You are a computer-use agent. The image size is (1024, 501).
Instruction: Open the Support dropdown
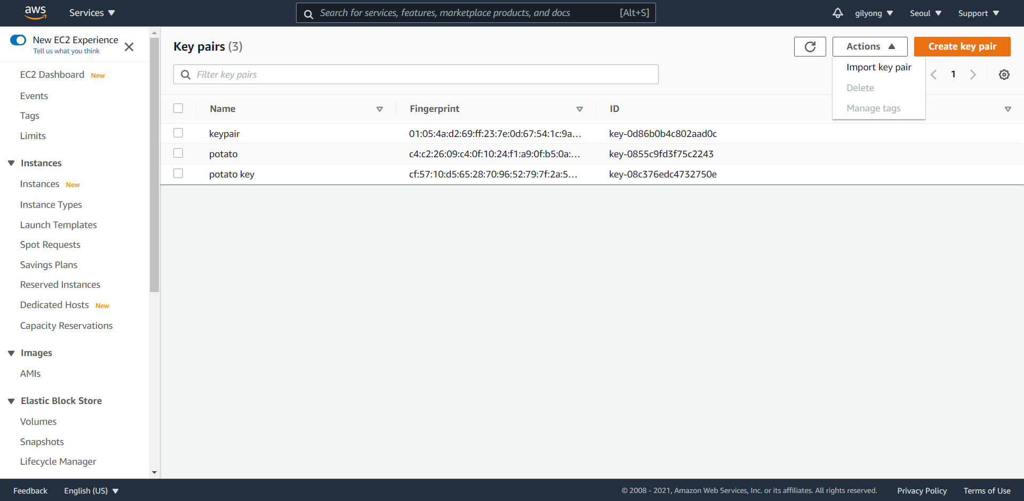coord(978,13)
